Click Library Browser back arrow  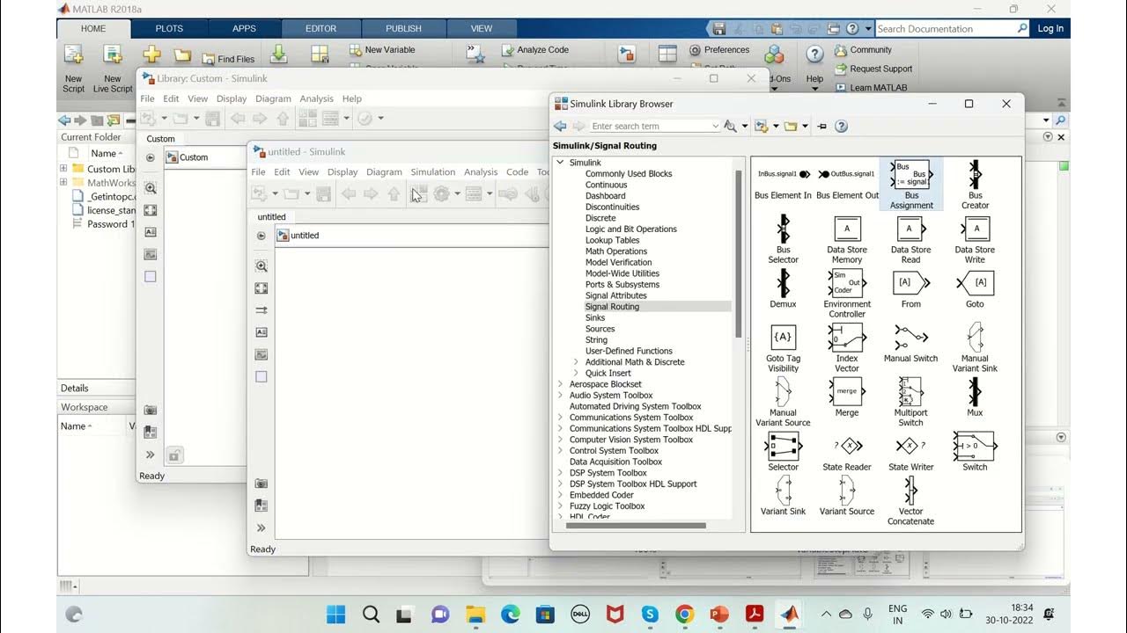(560, 127)
